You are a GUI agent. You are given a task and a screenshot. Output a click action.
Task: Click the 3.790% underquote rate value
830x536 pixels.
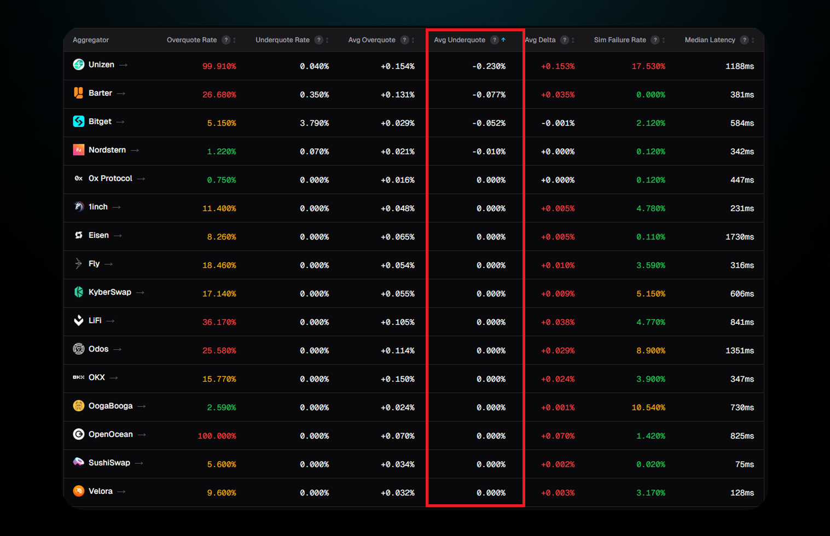click(x=315, y=123)
